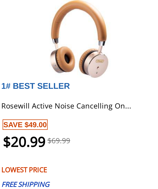Screen dimensions: 158x189
Task: Click the right silver hinge of headband
Action: click(102, 44)
